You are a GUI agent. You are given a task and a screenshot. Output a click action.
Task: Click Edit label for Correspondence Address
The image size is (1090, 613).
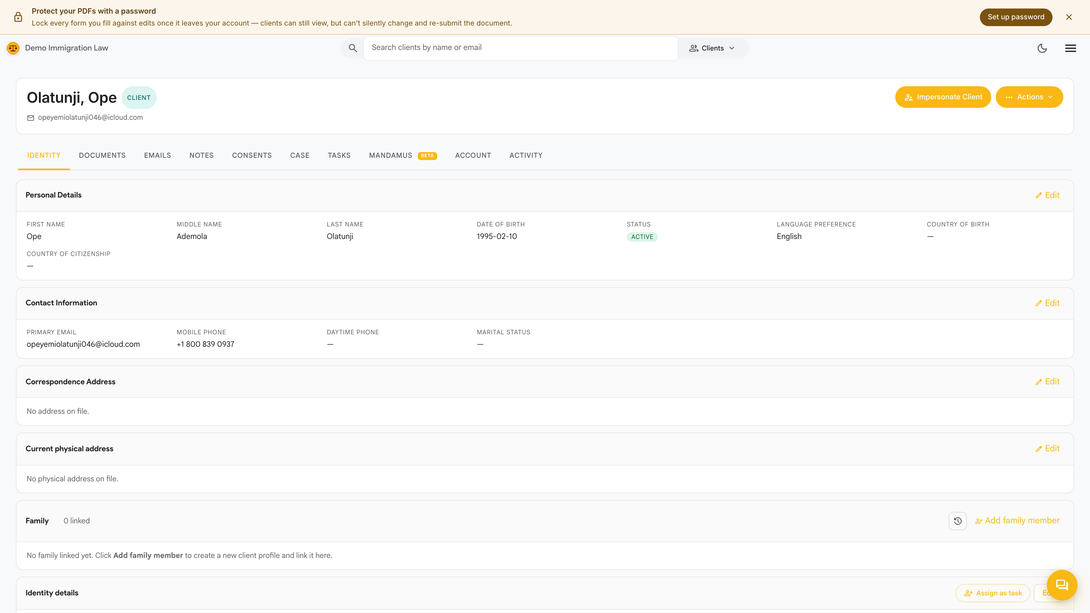(x=1052, y=382)
